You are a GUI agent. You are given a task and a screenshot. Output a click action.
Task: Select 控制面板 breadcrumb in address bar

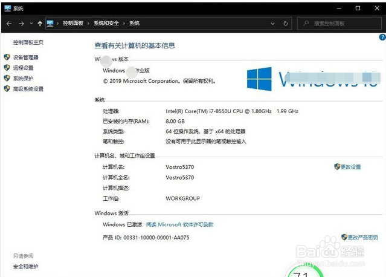pos(73,23)
